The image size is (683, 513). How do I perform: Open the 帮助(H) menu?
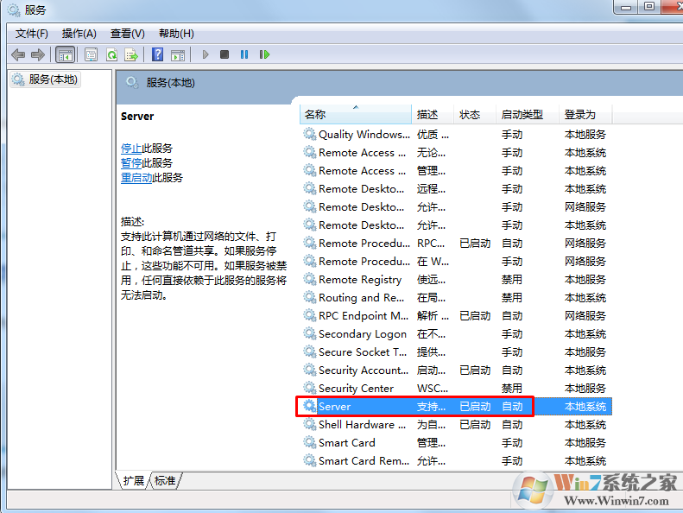click(x=176, y=34)
